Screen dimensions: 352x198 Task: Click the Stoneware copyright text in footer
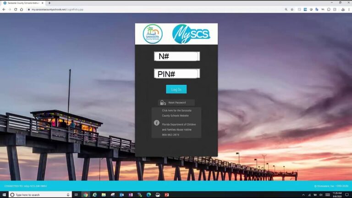pyautogui.click(x=331, y=186)
